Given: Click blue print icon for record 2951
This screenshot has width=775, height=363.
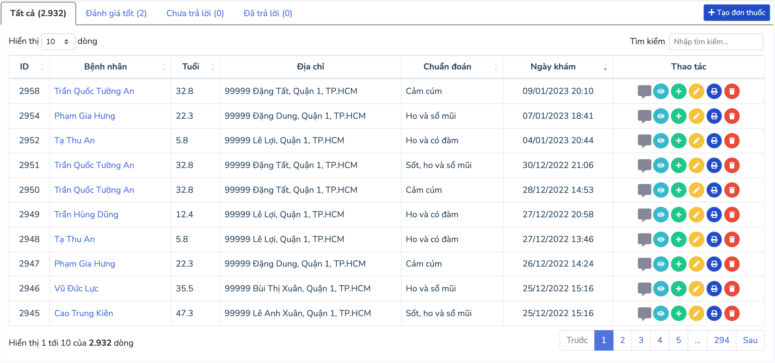Looking at the screenshot, I should [714, 165].
